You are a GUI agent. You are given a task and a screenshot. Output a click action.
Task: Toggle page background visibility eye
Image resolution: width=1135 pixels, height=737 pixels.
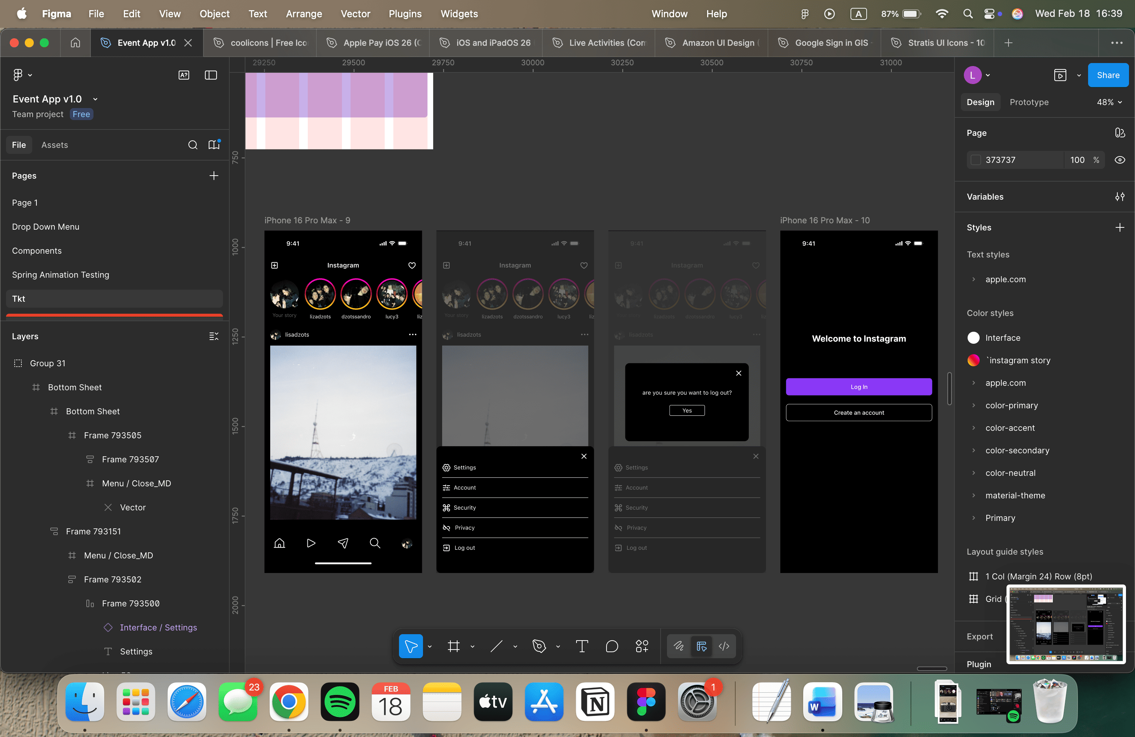1120,160
